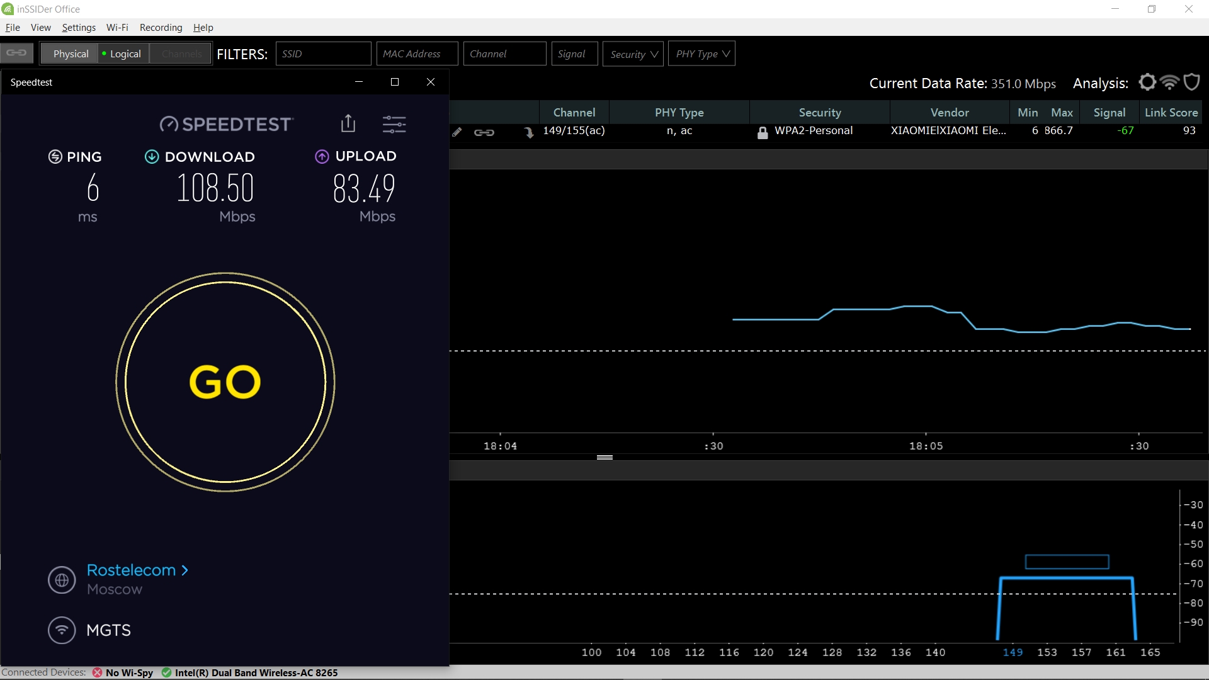Open the Rostelecom server link
The width and height of the screenshot is (1209, 680).
pyautogui.click(x=137, y=570)
